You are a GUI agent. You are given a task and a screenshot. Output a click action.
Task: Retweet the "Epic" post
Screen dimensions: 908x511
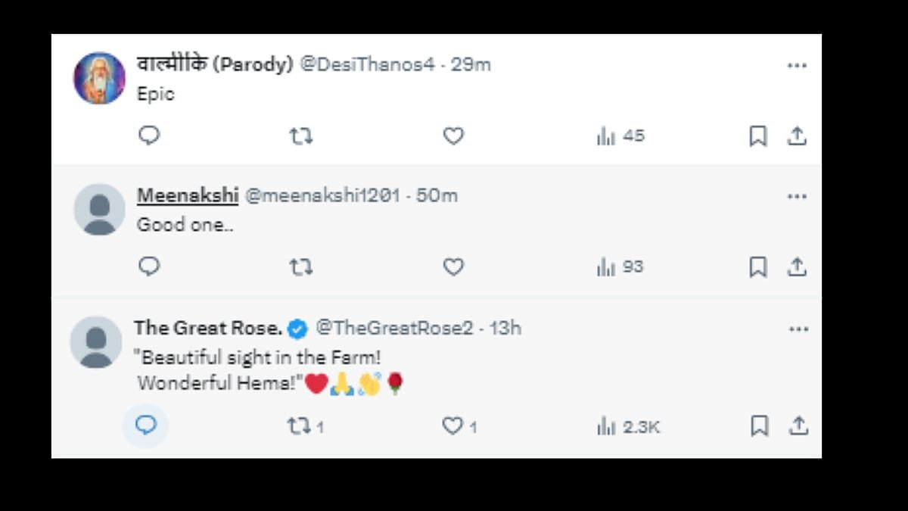(301, 136)
